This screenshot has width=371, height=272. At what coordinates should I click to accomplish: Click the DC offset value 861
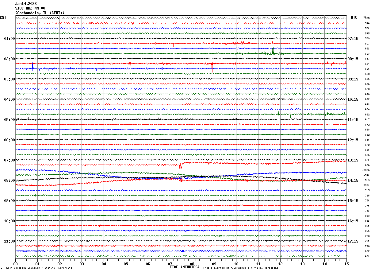[x=367, y=221]
